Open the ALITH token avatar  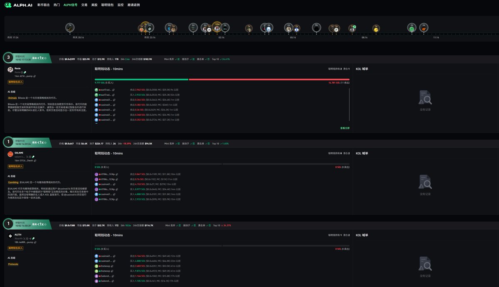pyautogui.click(x=10, y=236)
